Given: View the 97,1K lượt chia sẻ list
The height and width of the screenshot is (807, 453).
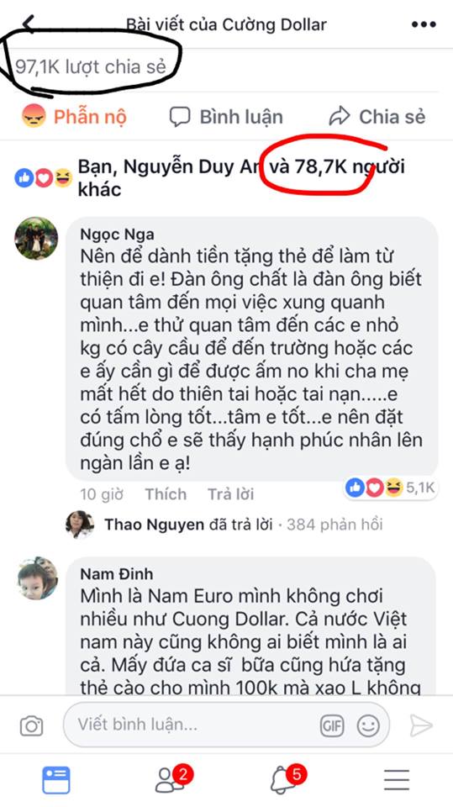Looking at the screenshot, I should [x=91, y=66].
